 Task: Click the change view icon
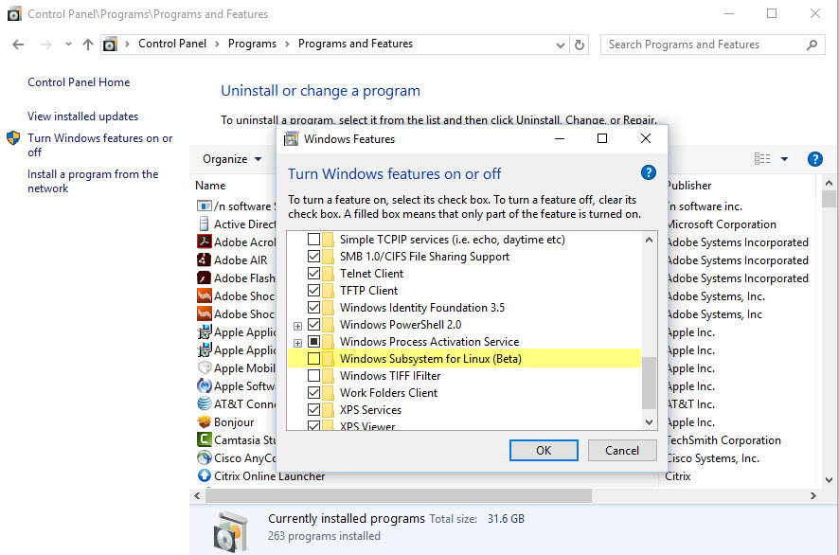pyautogui.click(x=762, y=159)
